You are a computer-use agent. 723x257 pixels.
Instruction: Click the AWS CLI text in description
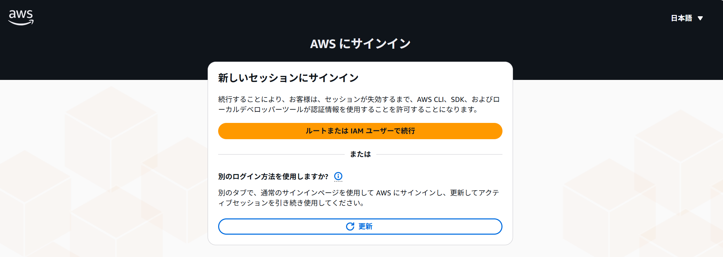pos(430,100)
